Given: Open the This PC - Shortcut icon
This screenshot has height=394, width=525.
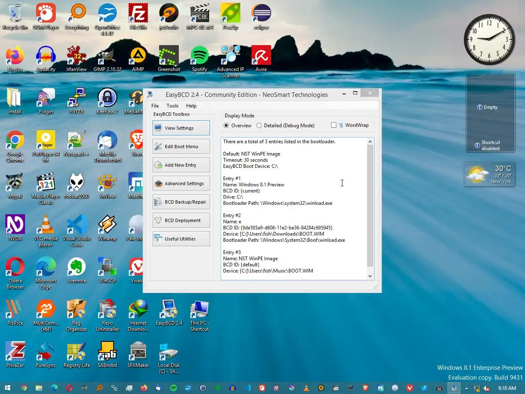Looking at the screenshot, I should point(200,316).
